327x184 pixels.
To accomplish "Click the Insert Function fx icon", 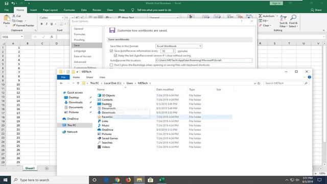I will (x=52, y=37).
